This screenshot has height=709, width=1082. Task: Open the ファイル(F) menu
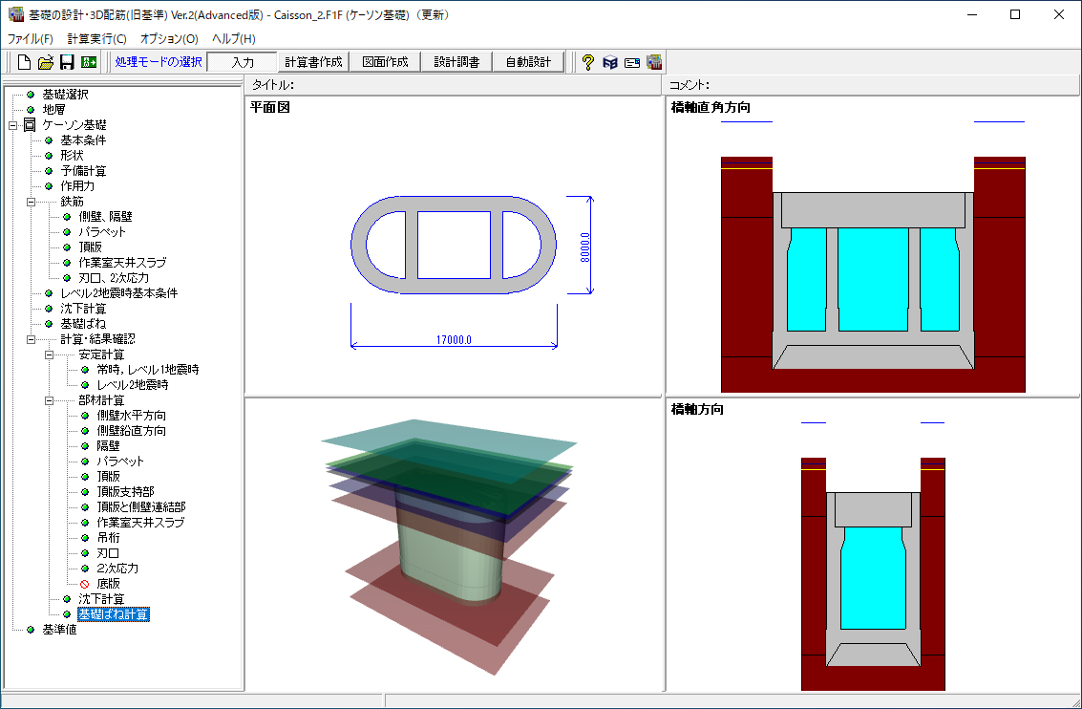pos(31,39)
